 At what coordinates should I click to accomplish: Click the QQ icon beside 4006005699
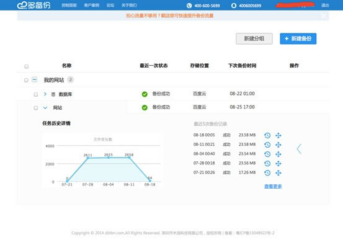(234, 6)
